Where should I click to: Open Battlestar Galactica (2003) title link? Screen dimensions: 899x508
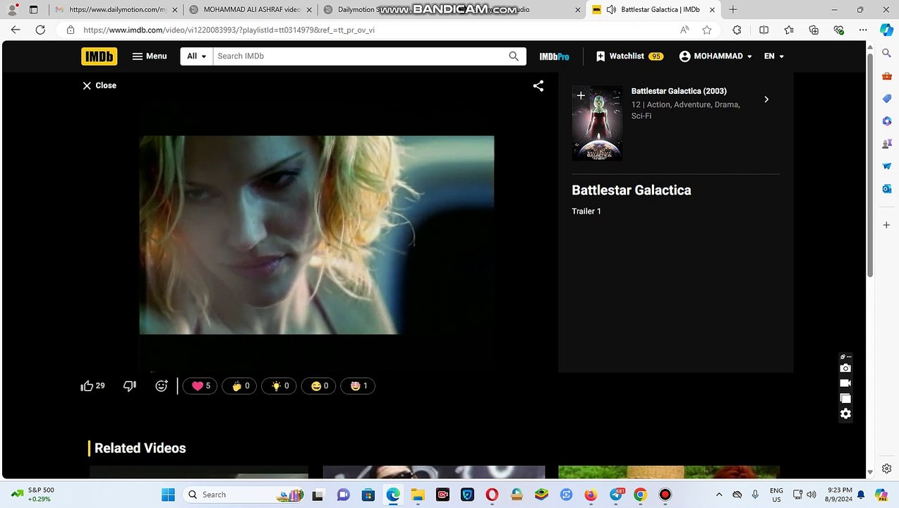coord(679,91)
